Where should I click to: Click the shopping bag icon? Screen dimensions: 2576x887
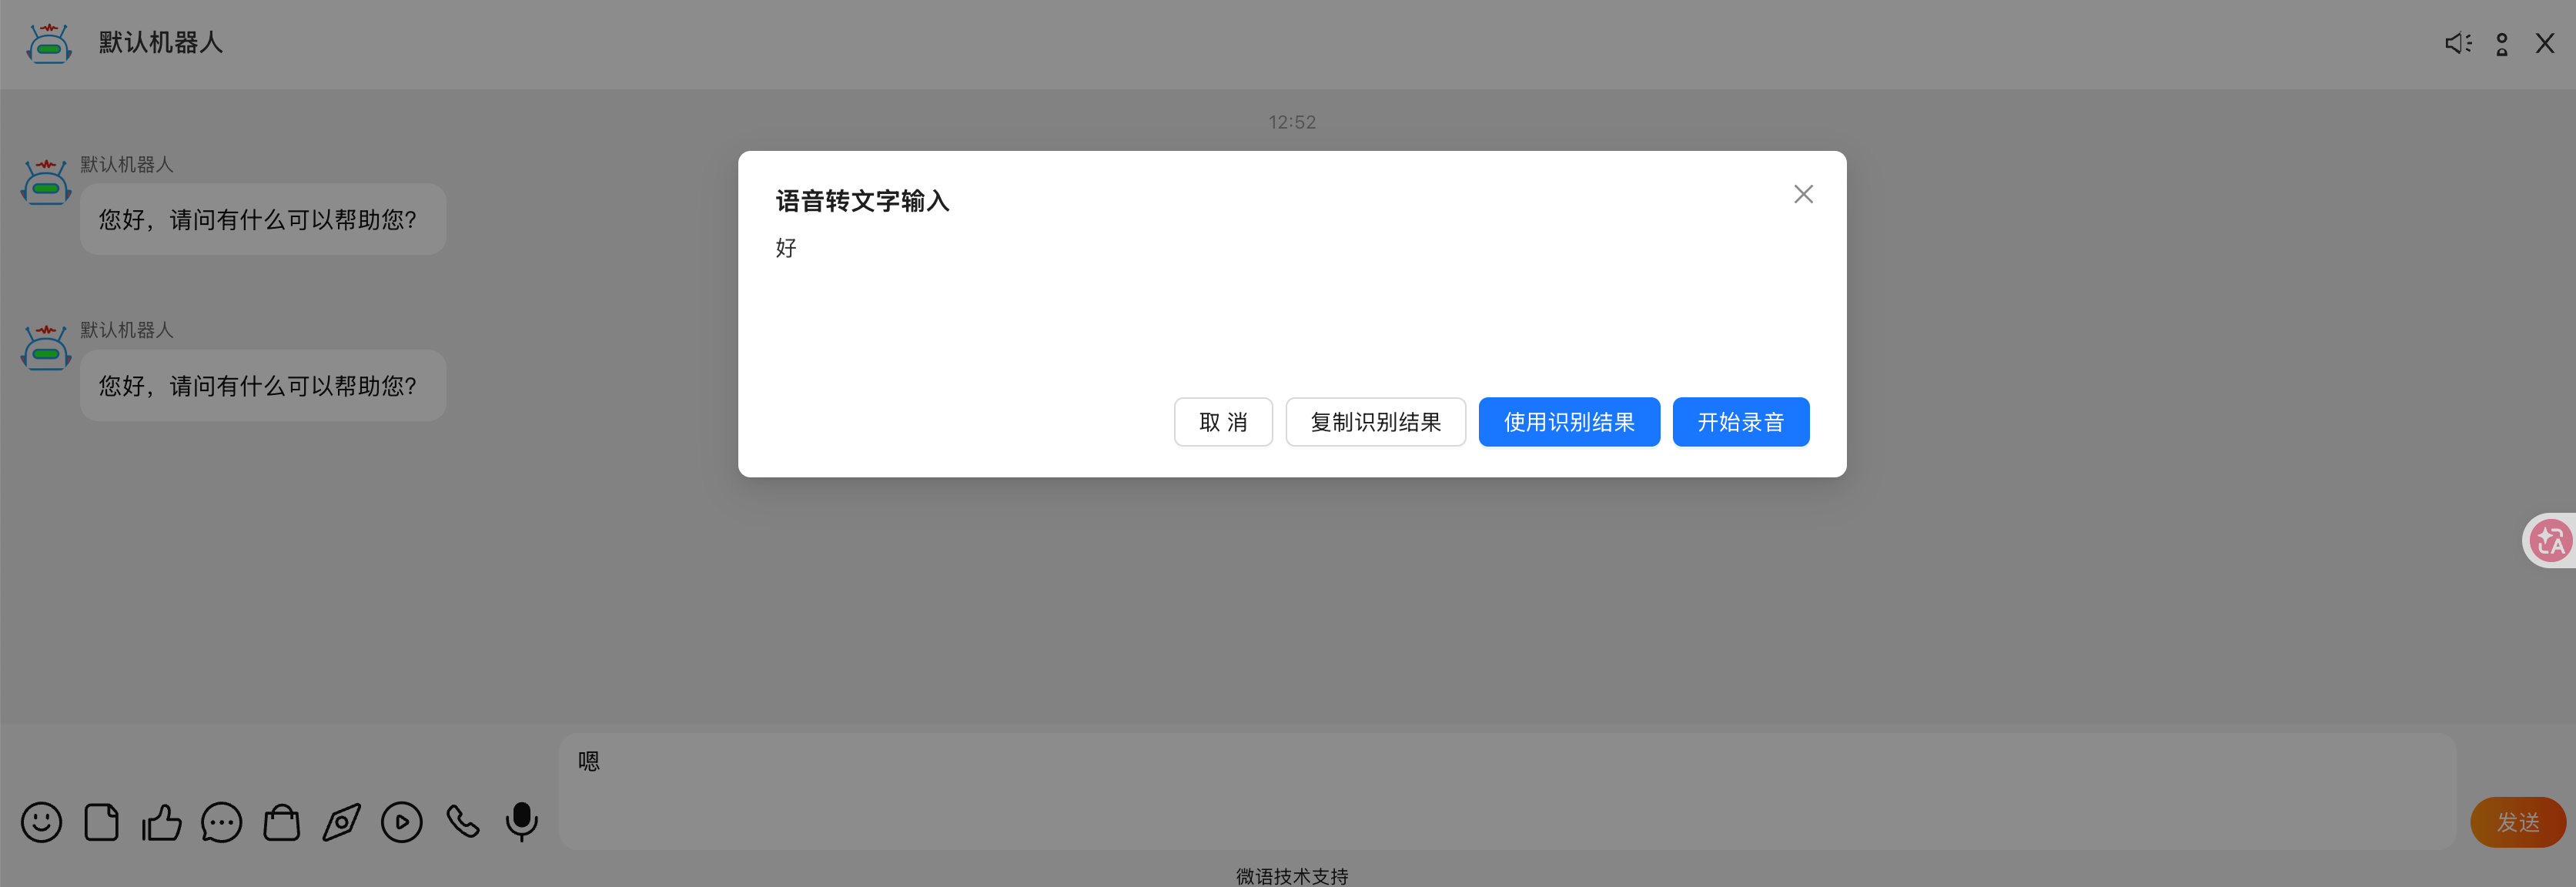pyautogui.click(x=281, y=822)
